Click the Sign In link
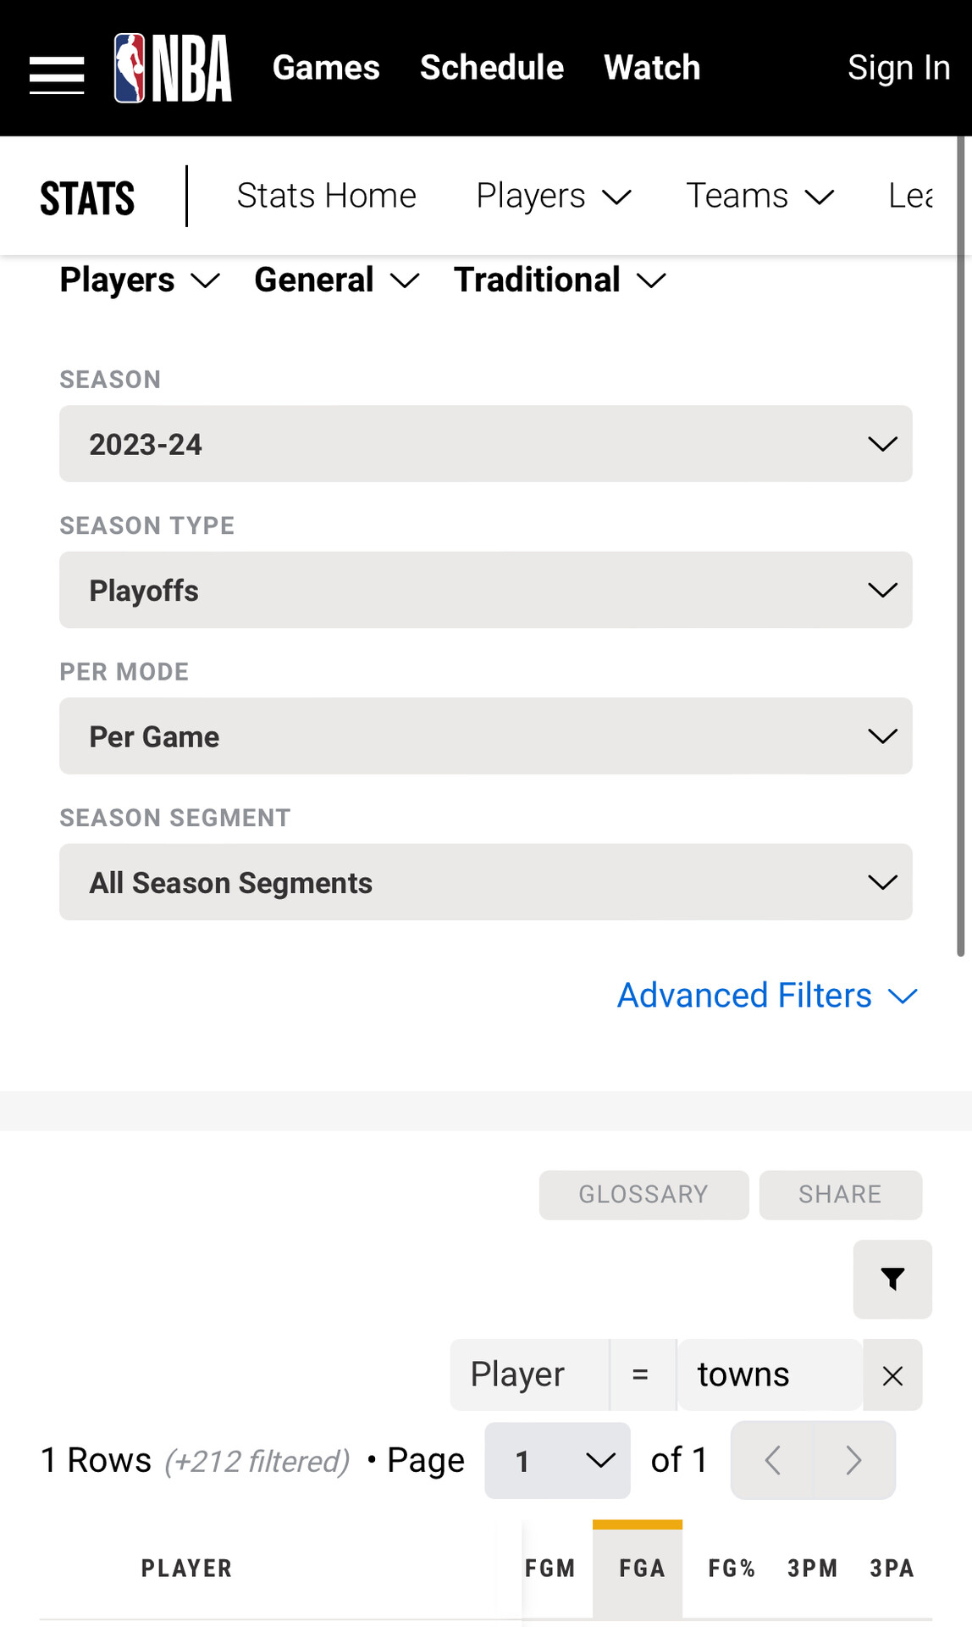Image resolution: width=972 pixels, height=1627 pixels. [x=898, y=68]
